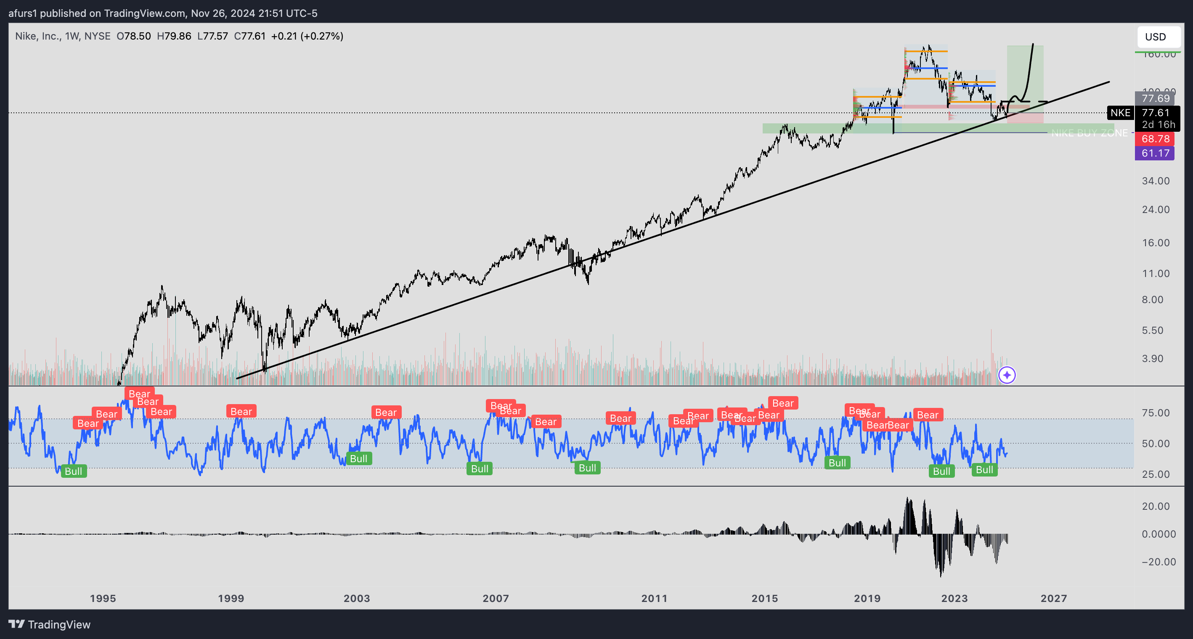Click the 2d 16h countdown label
Image resolution: width=1193 pixels, height=639 pixels.
(1158, 125)
